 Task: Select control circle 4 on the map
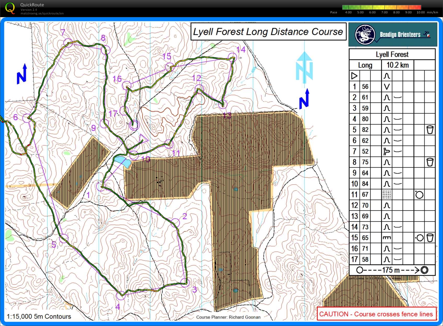click(x=121, y=295)
